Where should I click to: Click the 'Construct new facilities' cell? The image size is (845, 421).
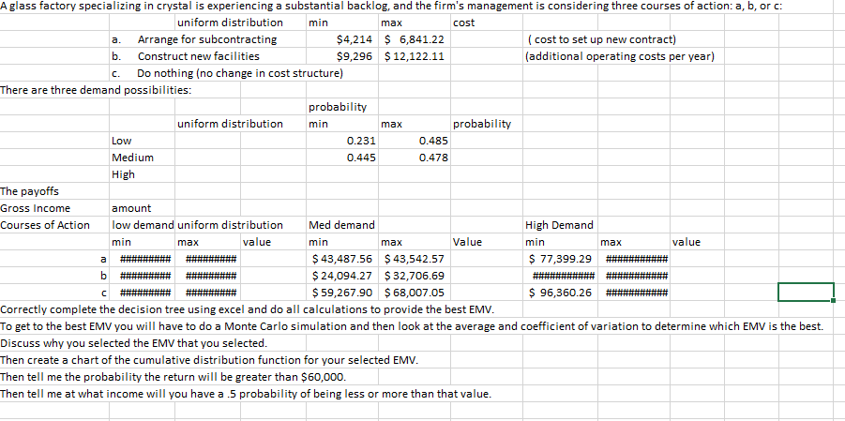pyautogui.click(x=198, y=56)
